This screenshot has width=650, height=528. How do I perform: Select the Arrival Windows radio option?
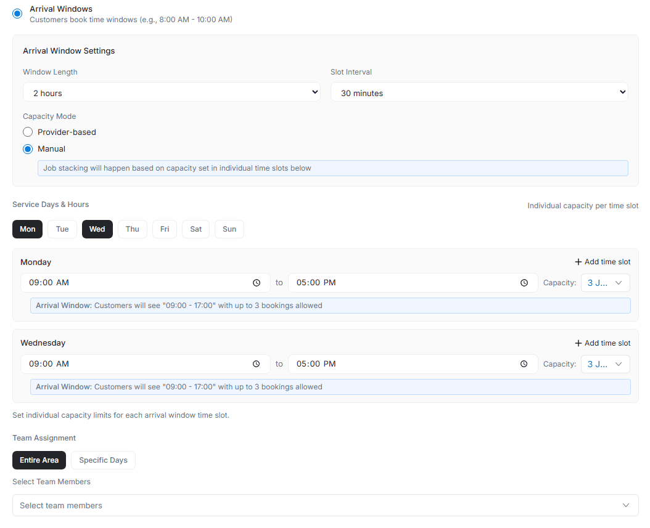[x=17, y=13]
